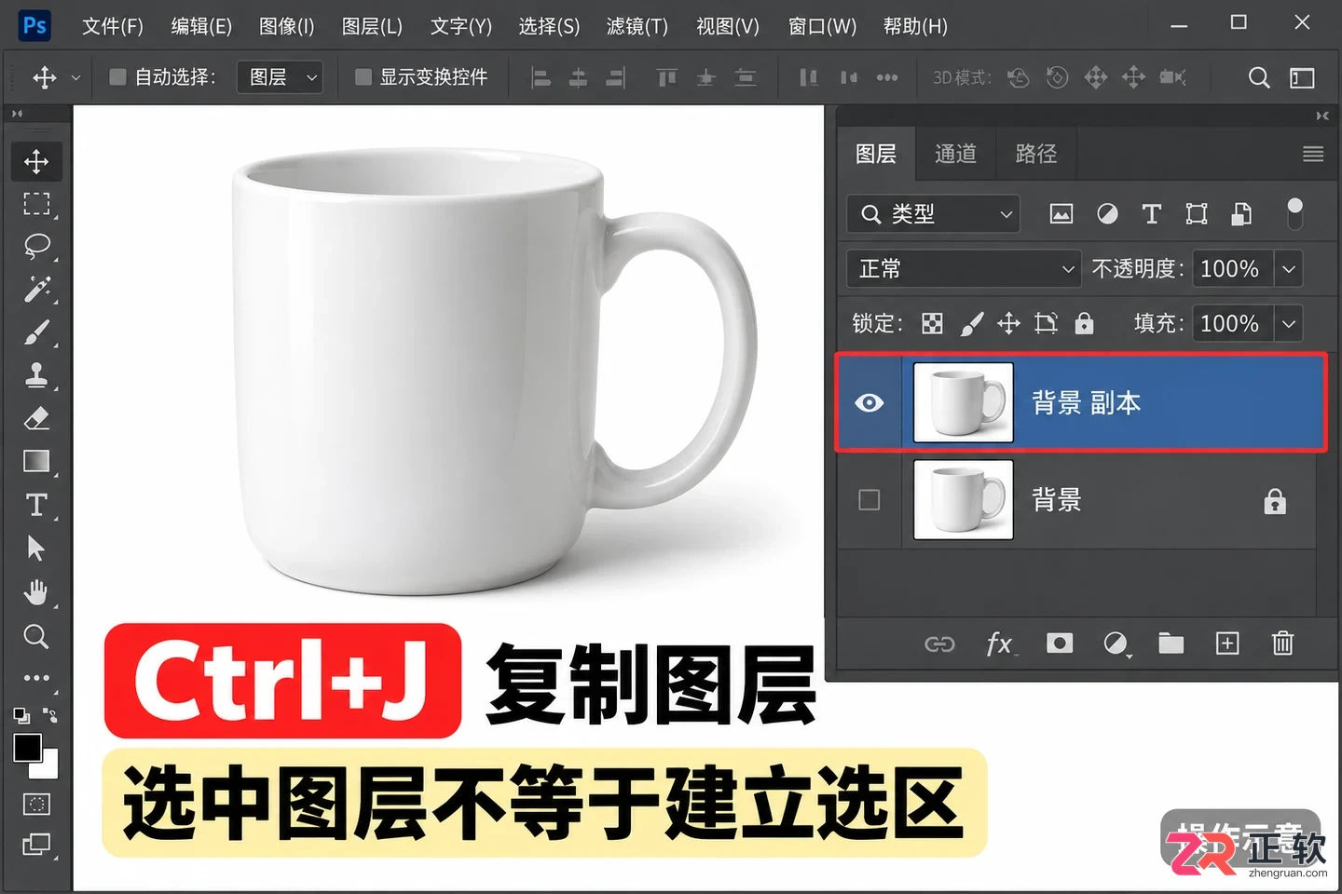This screenshot has width=1342, height=894.
Task: Enable the 显示变换控件 checkbox
Action: 363,76
